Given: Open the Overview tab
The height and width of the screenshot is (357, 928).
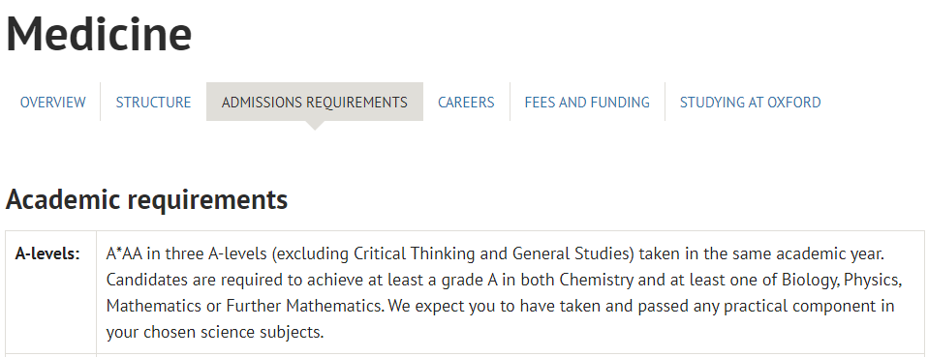Looking at the screenshot, I should pos(52,103).
